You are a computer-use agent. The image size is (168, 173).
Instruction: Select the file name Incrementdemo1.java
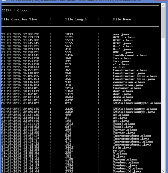click(132, 145)
